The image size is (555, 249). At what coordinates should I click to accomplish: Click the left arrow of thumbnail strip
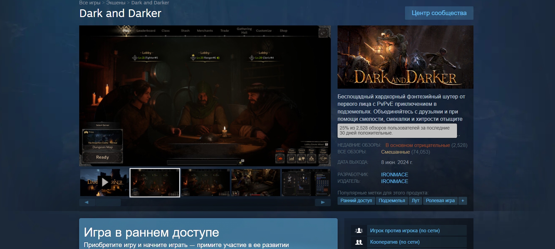pyautogui.click(x=87, y=202)
